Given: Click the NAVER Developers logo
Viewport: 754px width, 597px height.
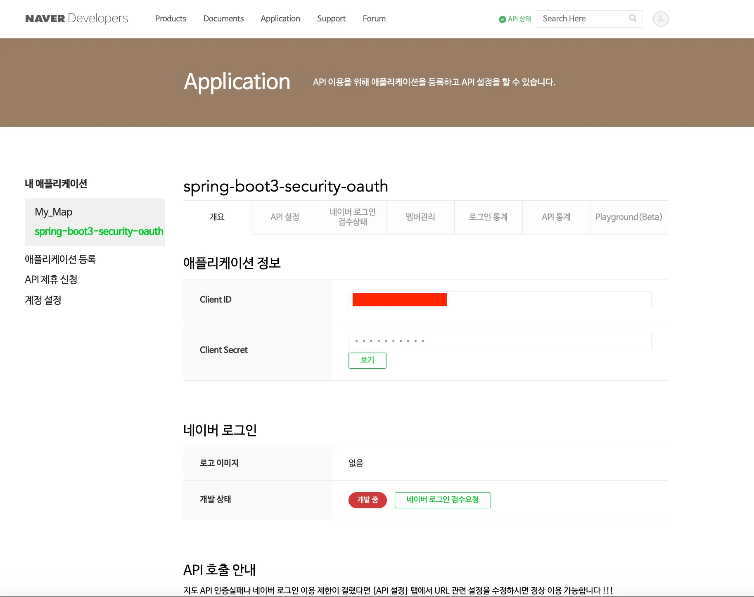Looking at the screenshot, I should 76,19.
